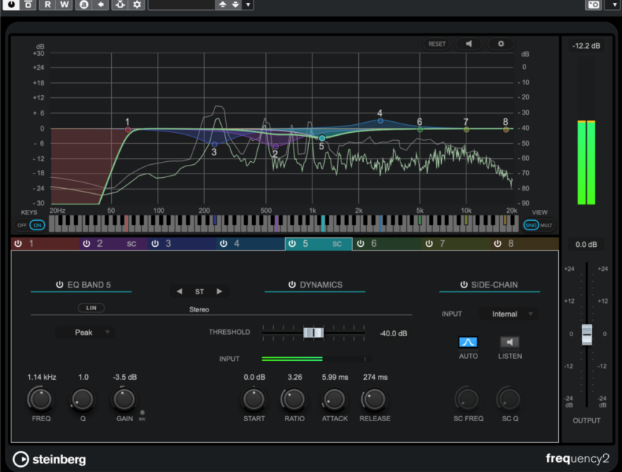This screenshot has width=622, height=472.
Task: Open the top toolbar gear settings icon
Action: point(137,5)
